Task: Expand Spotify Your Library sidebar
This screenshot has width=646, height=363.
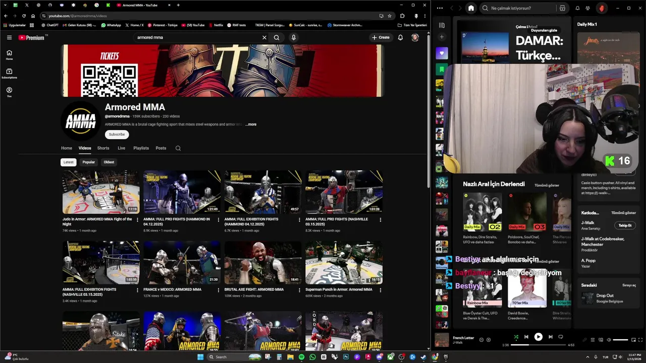Action: (442, 25)
